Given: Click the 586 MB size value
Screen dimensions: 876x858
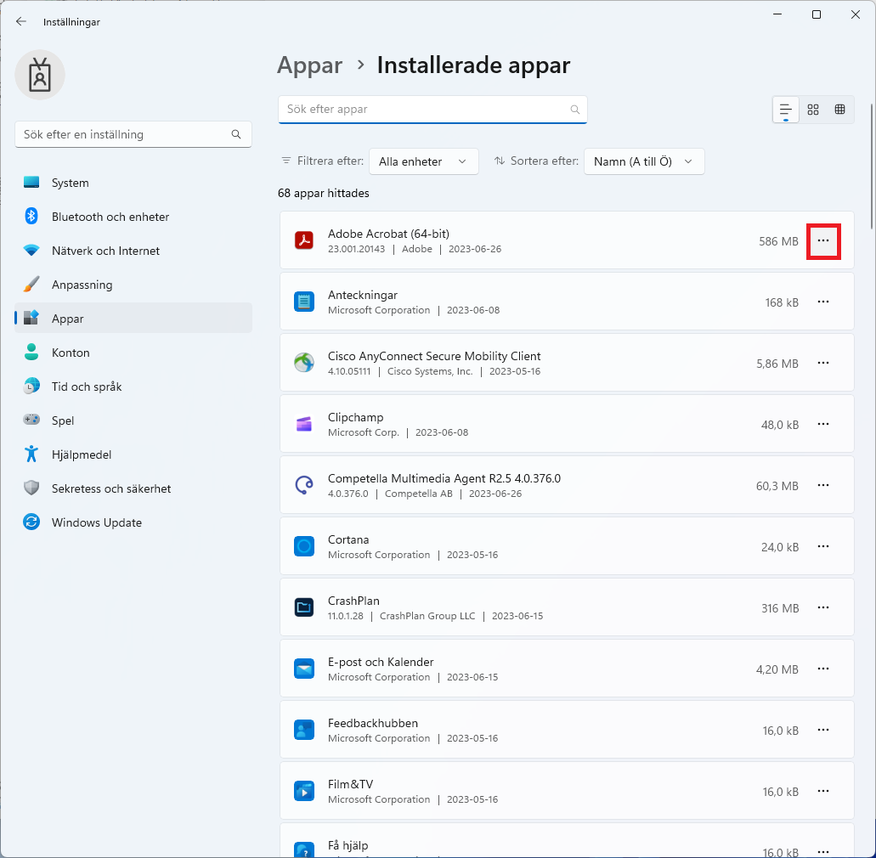Looking at the screenshot, I should pyautogui.click(x=778, y=241).
